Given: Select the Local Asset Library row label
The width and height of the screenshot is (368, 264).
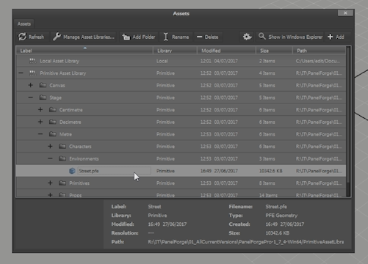Looking at the screenshot, I should point(59,61).
